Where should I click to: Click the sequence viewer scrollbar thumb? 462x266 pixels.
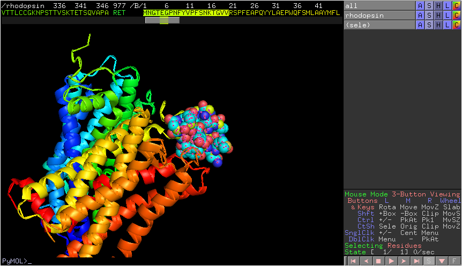[162, 20]
